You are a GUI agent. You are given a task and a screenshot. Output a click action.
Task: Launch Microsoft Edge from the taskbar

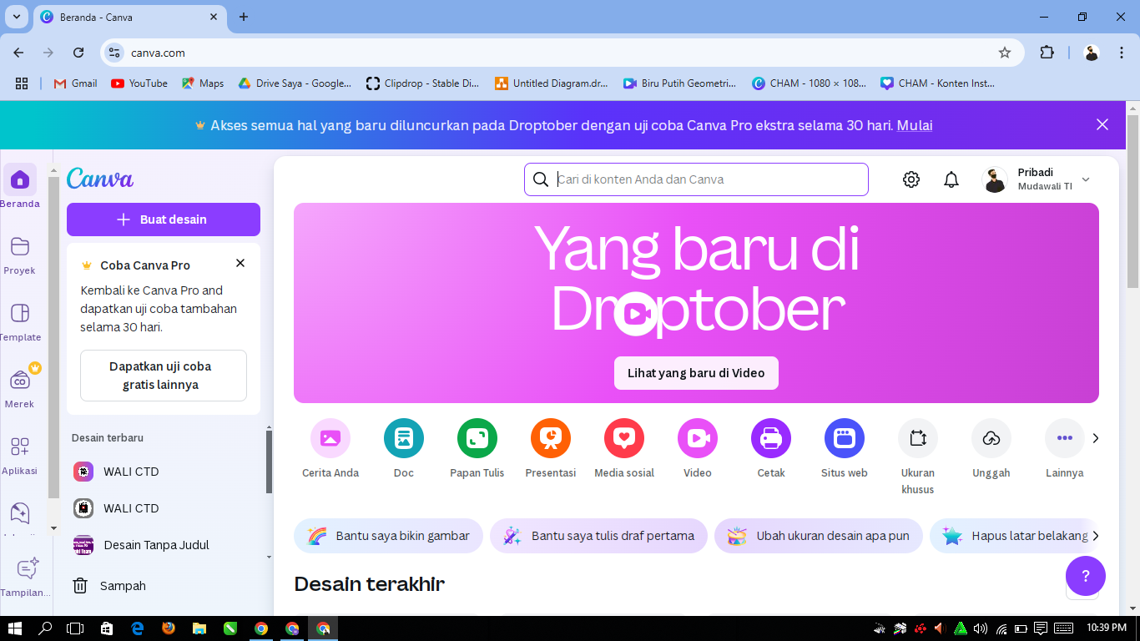pyautogui.click(x=138, y=628)
